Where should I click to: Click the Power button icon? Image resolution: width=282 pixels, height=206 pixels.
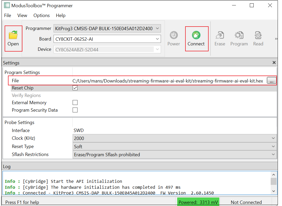point(174,35)
